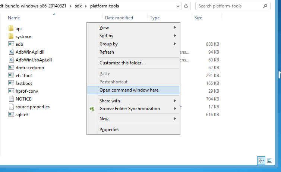Select Properties from context menu
The height and width of the screenshot is (172, 281).
pyautogui.click(x=133, y=130)
